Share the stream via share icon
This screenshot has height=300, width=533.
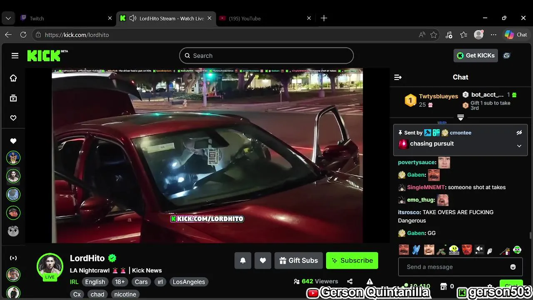(350, 282)
